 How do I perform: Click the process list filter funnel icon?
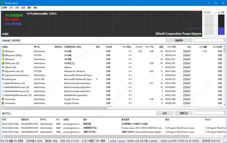click(x=224, y=40)
